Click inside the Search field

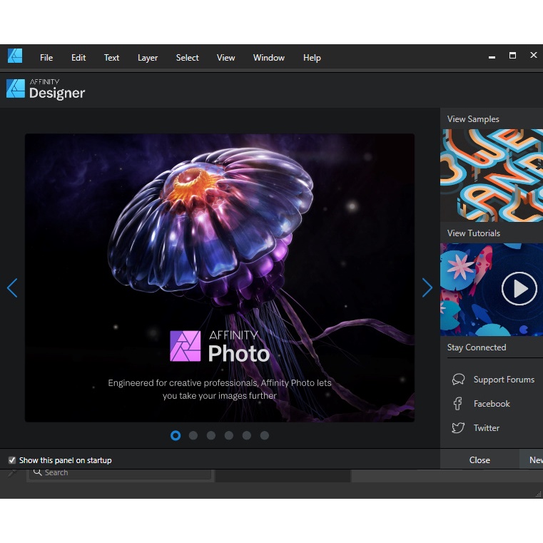[x=121, y=472]
